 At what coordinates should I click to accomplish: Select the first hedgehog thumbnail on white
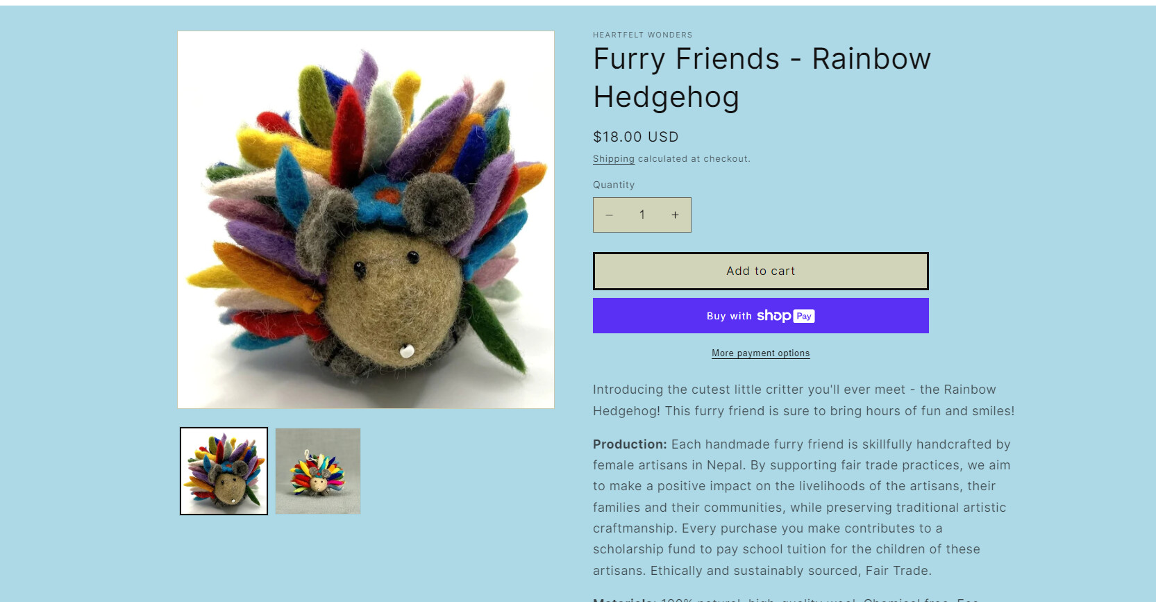point(224,471)
